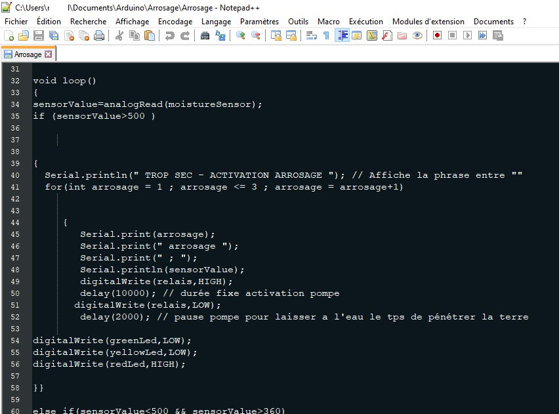Open the Modules d'extension menu
Image resolution: width=559 pixels, height=414 pixels.
(428, 22)
